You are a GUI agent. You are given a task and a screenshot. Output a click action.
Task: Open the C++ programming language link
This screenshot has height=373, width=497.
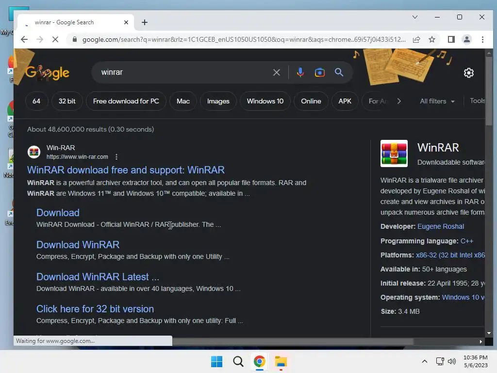(466, 241)
